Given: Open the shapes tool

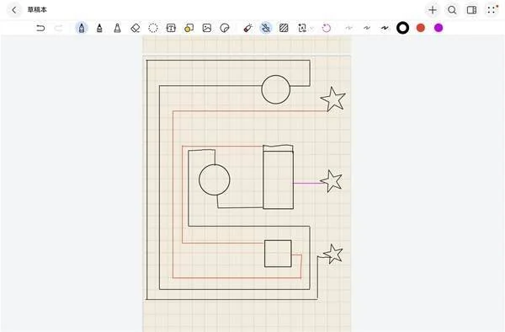Looking at the screenshot, I should 189,28.
